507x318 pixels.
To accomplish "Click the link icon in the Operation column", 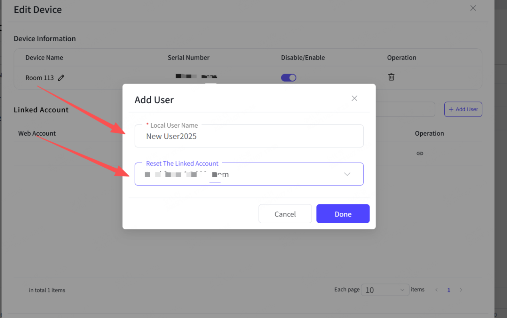I will pyautogui.click(x=420, y=154).
